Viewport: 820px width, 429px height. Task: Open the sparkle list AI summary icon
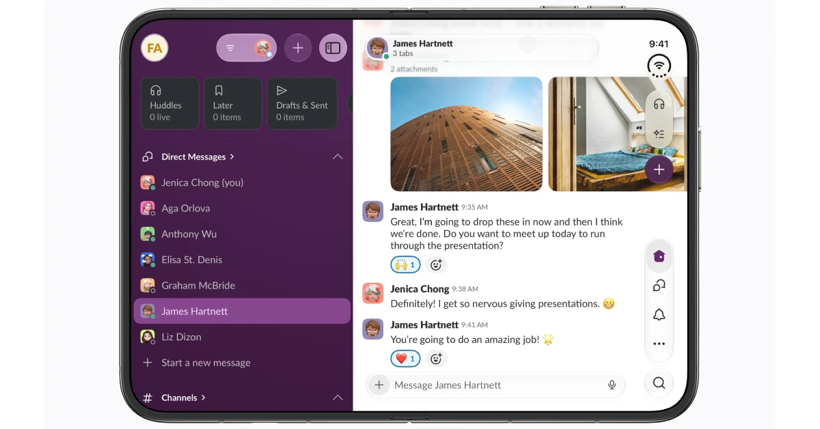659,134
